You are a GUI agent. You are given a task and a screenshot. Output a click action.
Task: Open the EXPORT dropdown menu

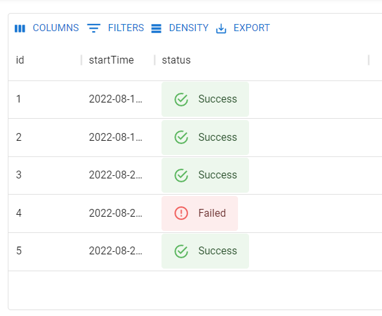[243, 28]
